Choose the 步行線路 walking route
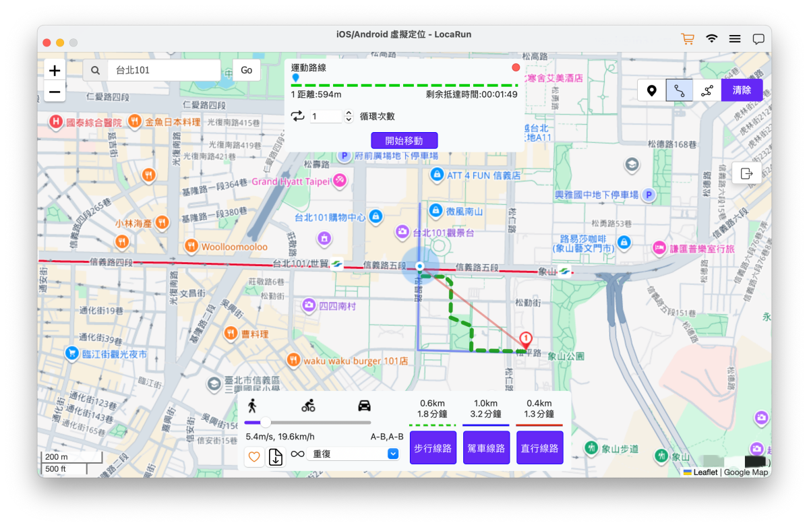 (433, 448)
